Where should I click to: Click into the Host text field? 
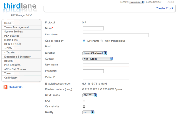106,47
